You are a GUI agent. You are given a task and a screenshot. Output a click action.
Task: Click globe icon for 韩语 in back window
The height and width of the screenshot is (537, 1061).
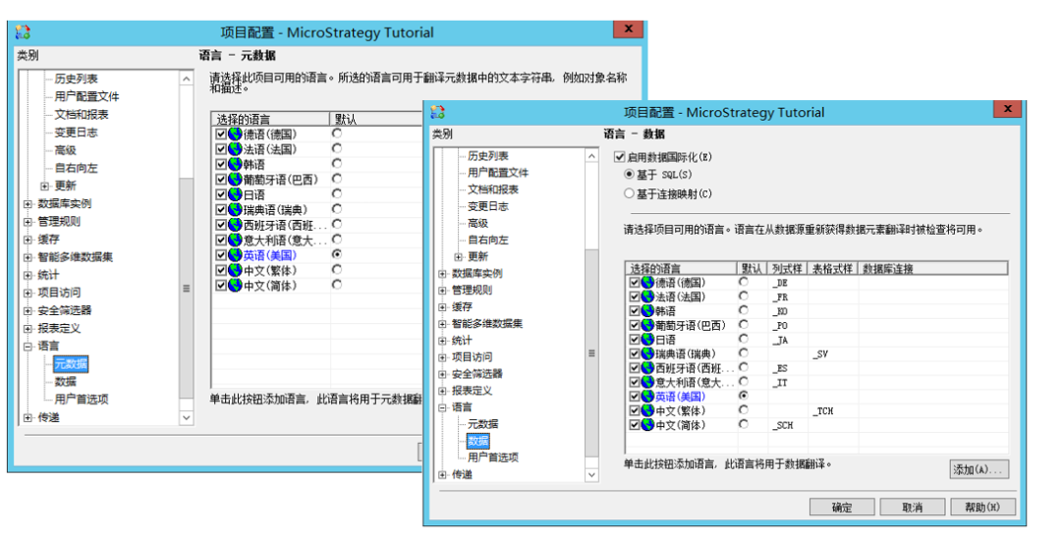[235, 164]
